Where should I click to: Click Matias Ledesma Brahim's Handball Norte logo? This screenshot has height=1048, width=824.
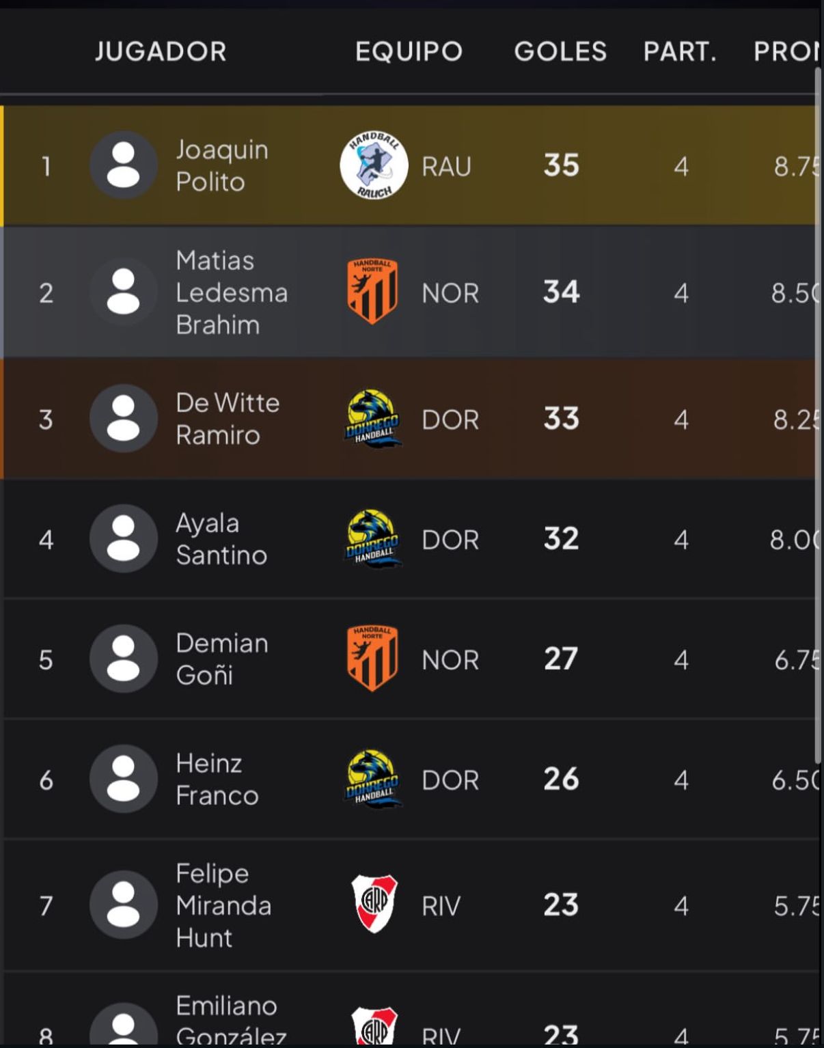372,292
